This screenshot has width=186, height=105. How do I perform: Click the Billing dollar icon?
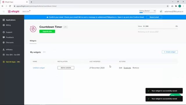tap(4, 25)
